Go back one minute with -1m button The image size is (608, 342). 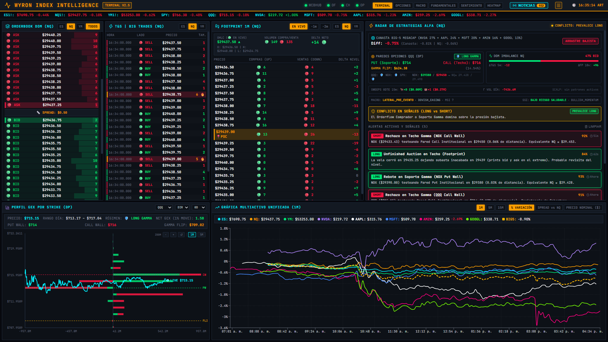click(314, 27)
